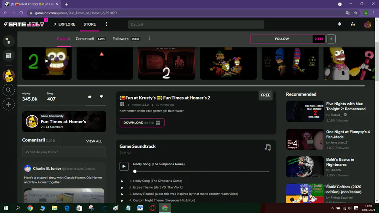Open Fun Times at Homer's community card
Screen dimensions: 379x213
pos(64,122)
